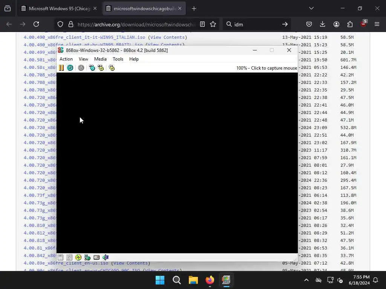Screen dimensions: 386x289
Task: Expand the list all tabs dropdown
Action: (311, 8)
